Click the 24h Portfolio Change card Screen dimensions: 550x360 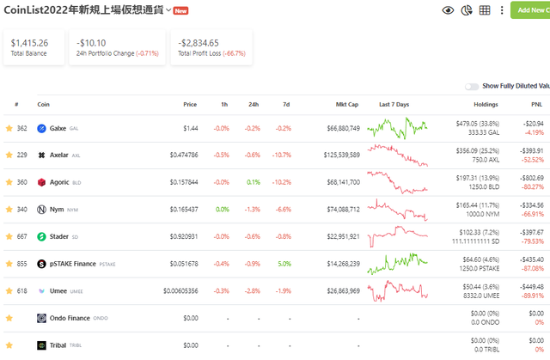tap(117, 47)
